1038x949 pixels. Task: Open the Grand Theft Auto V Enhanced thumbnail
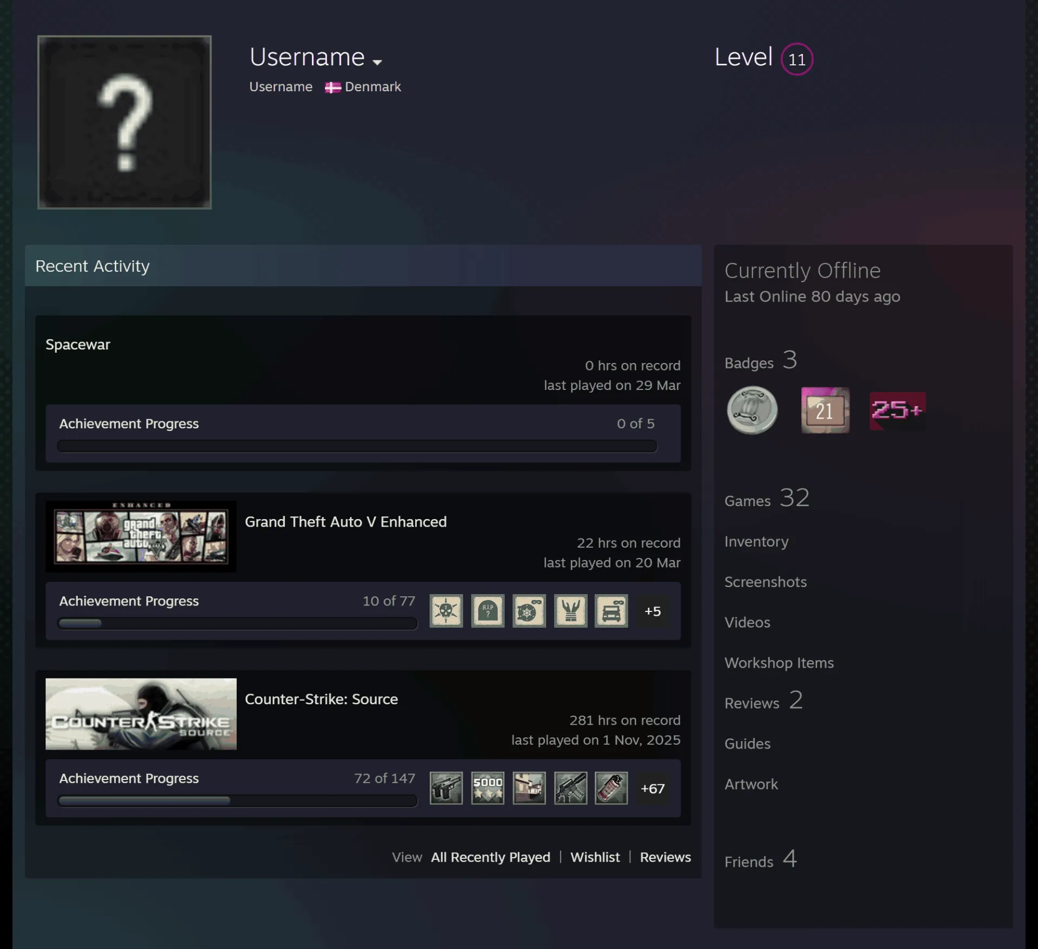coord(141,536)
